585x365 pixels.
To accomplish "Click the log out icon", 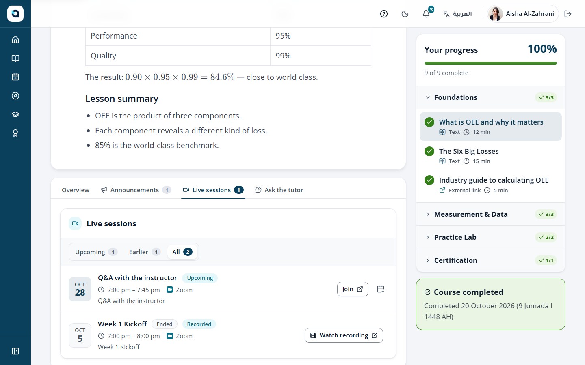I will pos(568,14).
